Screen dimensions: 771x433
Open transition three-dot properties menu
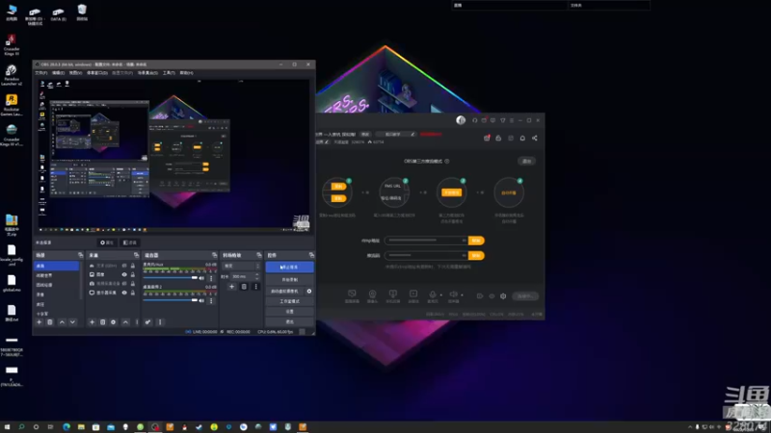255,286
